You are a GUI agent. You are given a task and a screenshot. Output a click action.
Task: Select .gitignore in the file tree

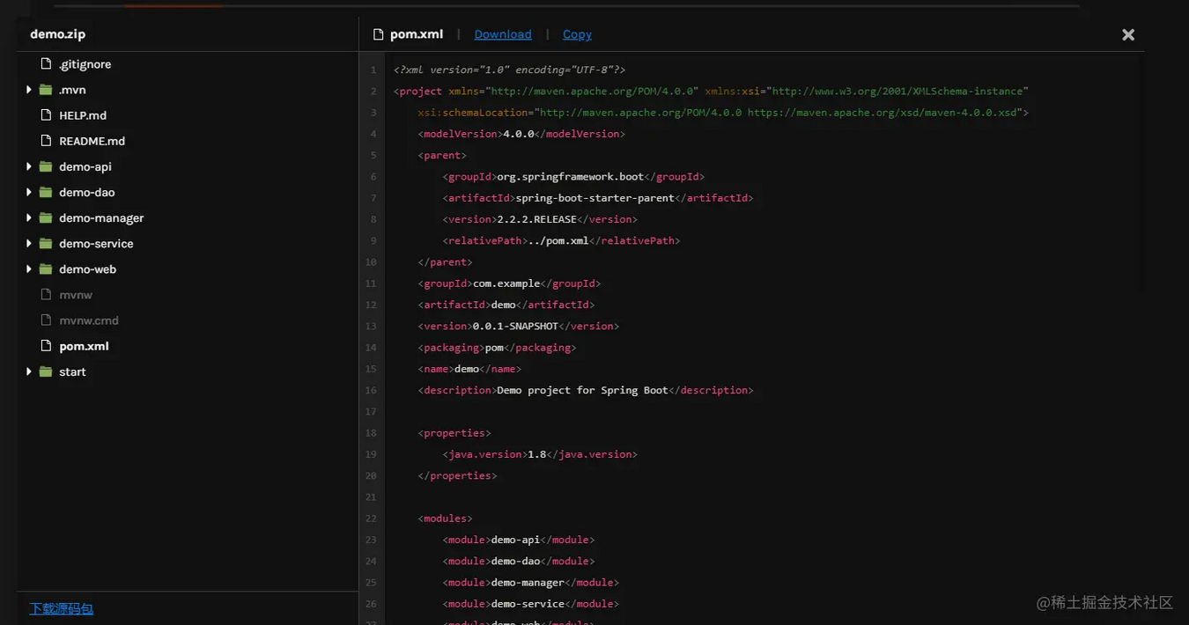85,64
